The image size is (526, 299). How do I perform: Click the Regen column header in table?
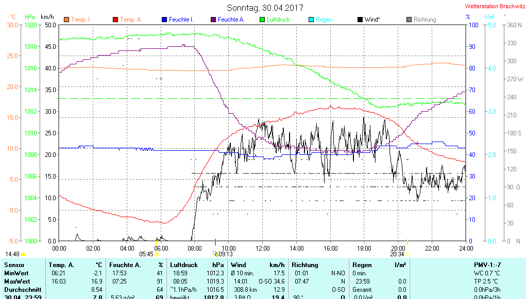click(x=362, y=265)
